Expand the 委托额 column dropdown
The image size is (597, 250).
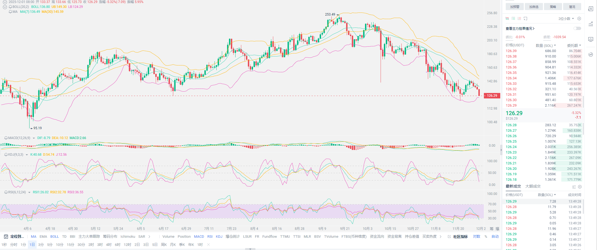[580, 46]
